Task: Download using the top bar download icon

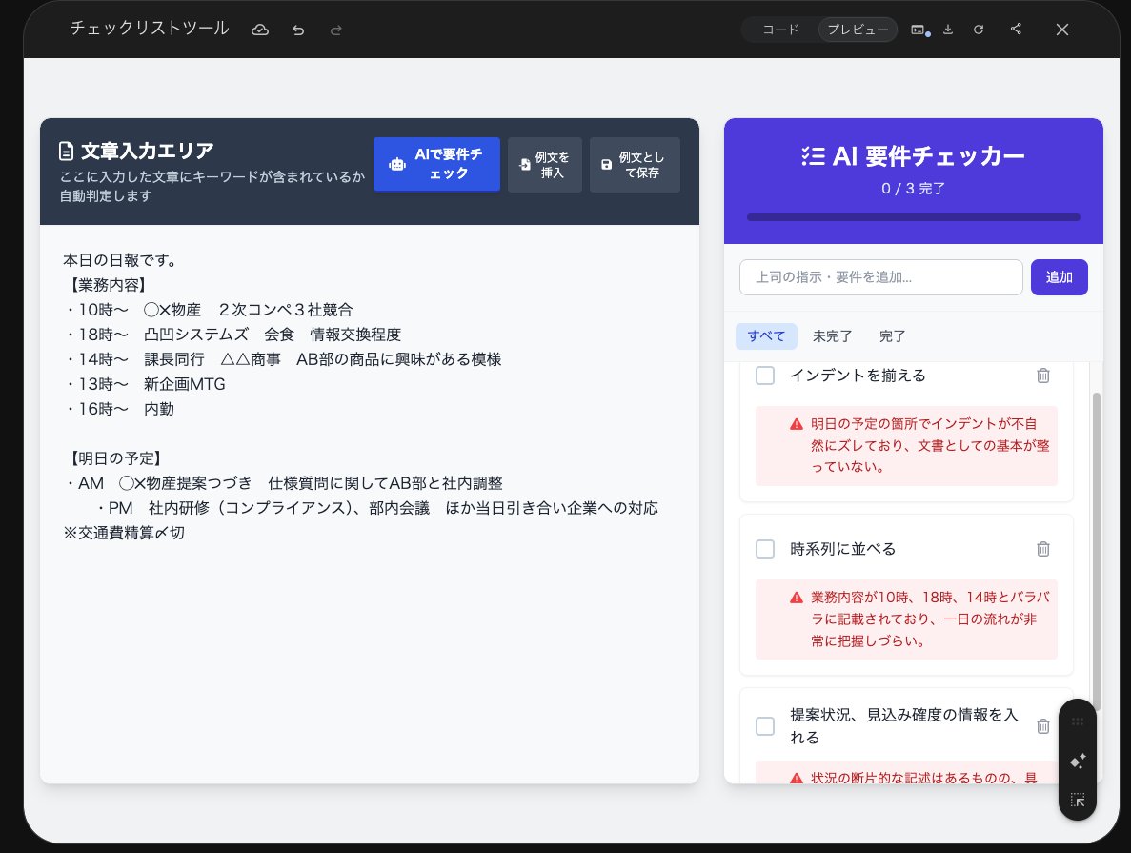Action: pyautogui.click(x=948, y=30)
